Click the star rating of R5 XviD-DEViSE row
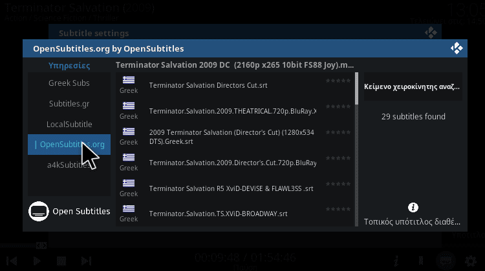Image resolution: width=485 pixels, height=271 pixels. [338, 184]
